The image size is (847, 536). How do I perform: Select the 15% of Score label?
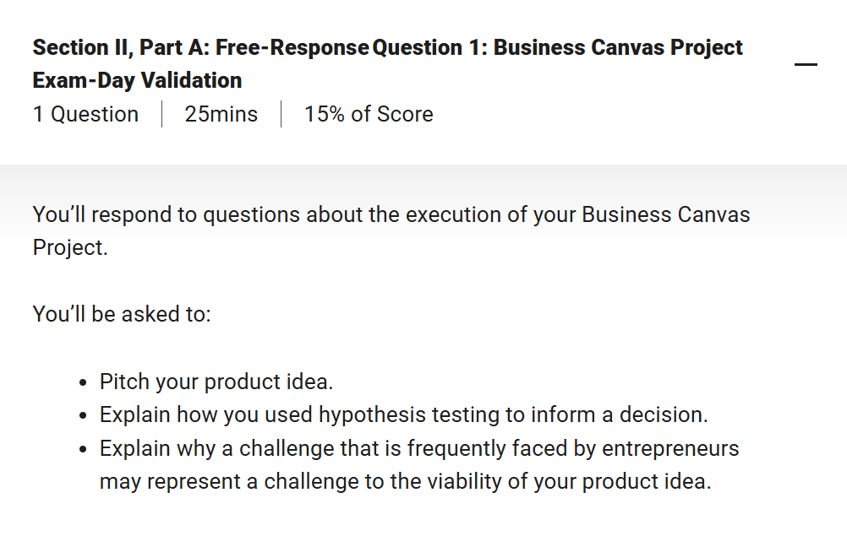pyautogui.click(x=369, y=114)
